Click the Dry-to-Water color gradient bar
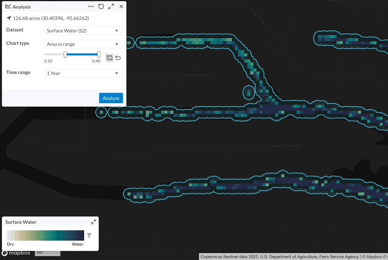Screen dimensions: 388x260 tap(45, 235)
